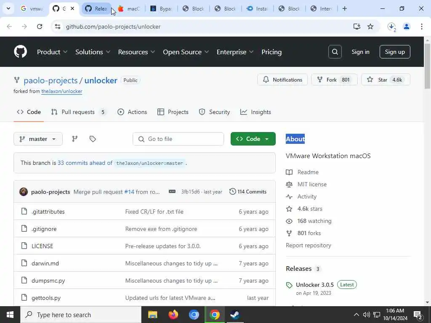Click Sign up button
Viewport: 431px width, 323px height.
point(395,52)
